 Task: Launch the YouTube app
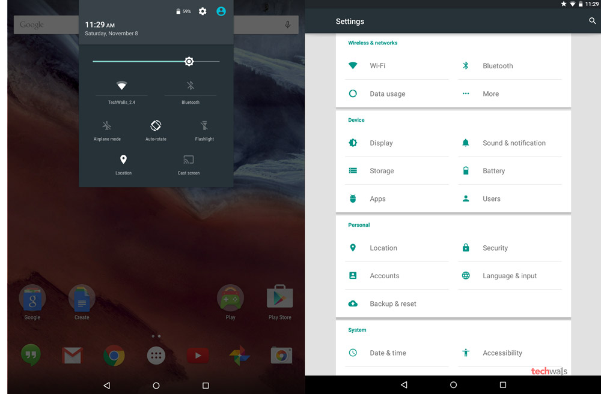(x=198, y=356)
